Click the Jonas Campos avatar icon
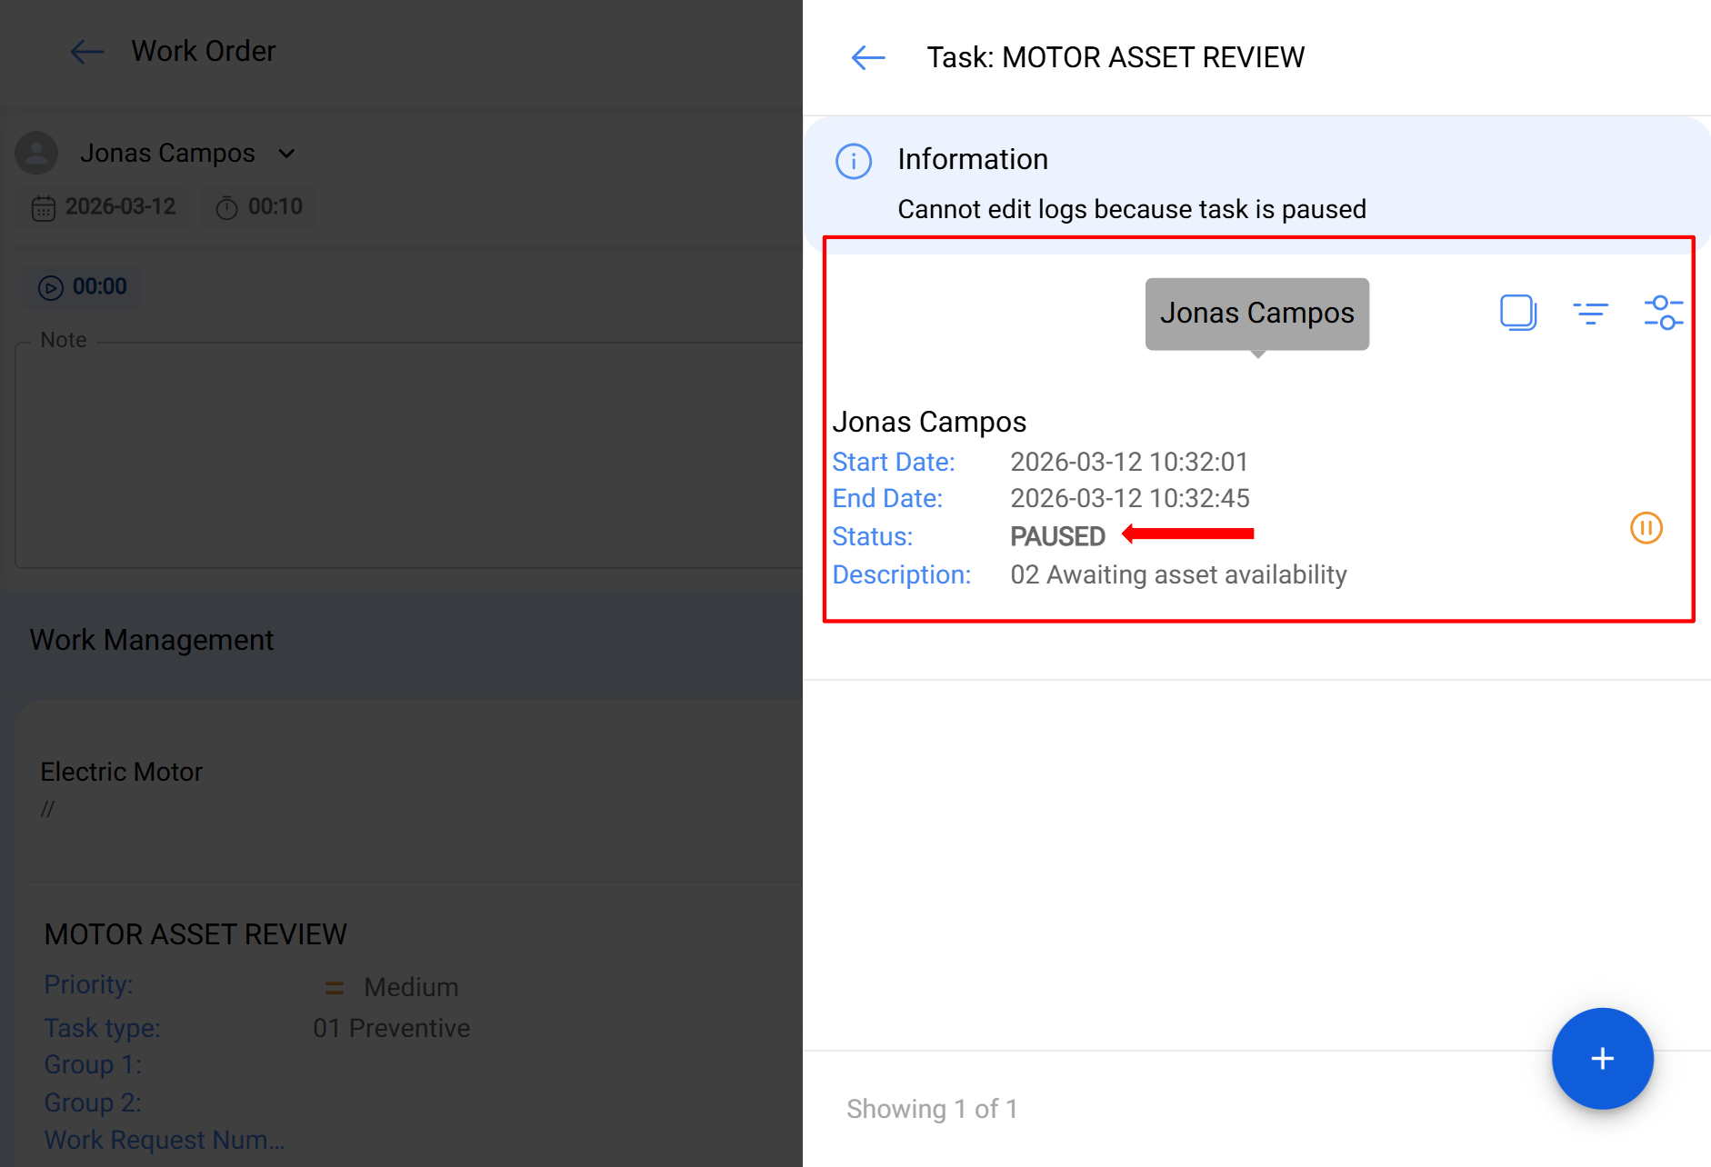 [x=36, y=154]
